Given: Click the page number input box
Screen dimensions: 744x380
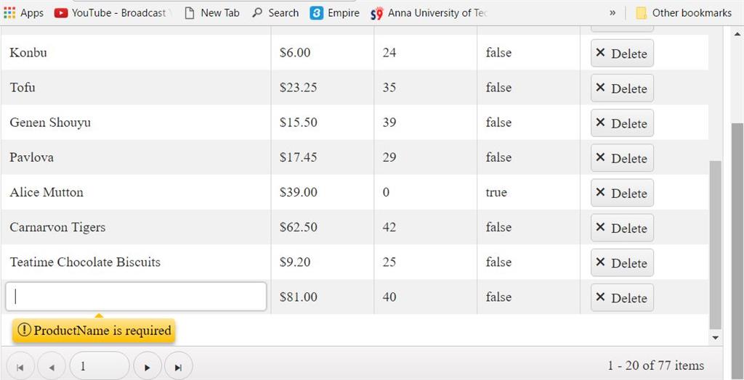Looking at the screenshot, I should 100,366.
